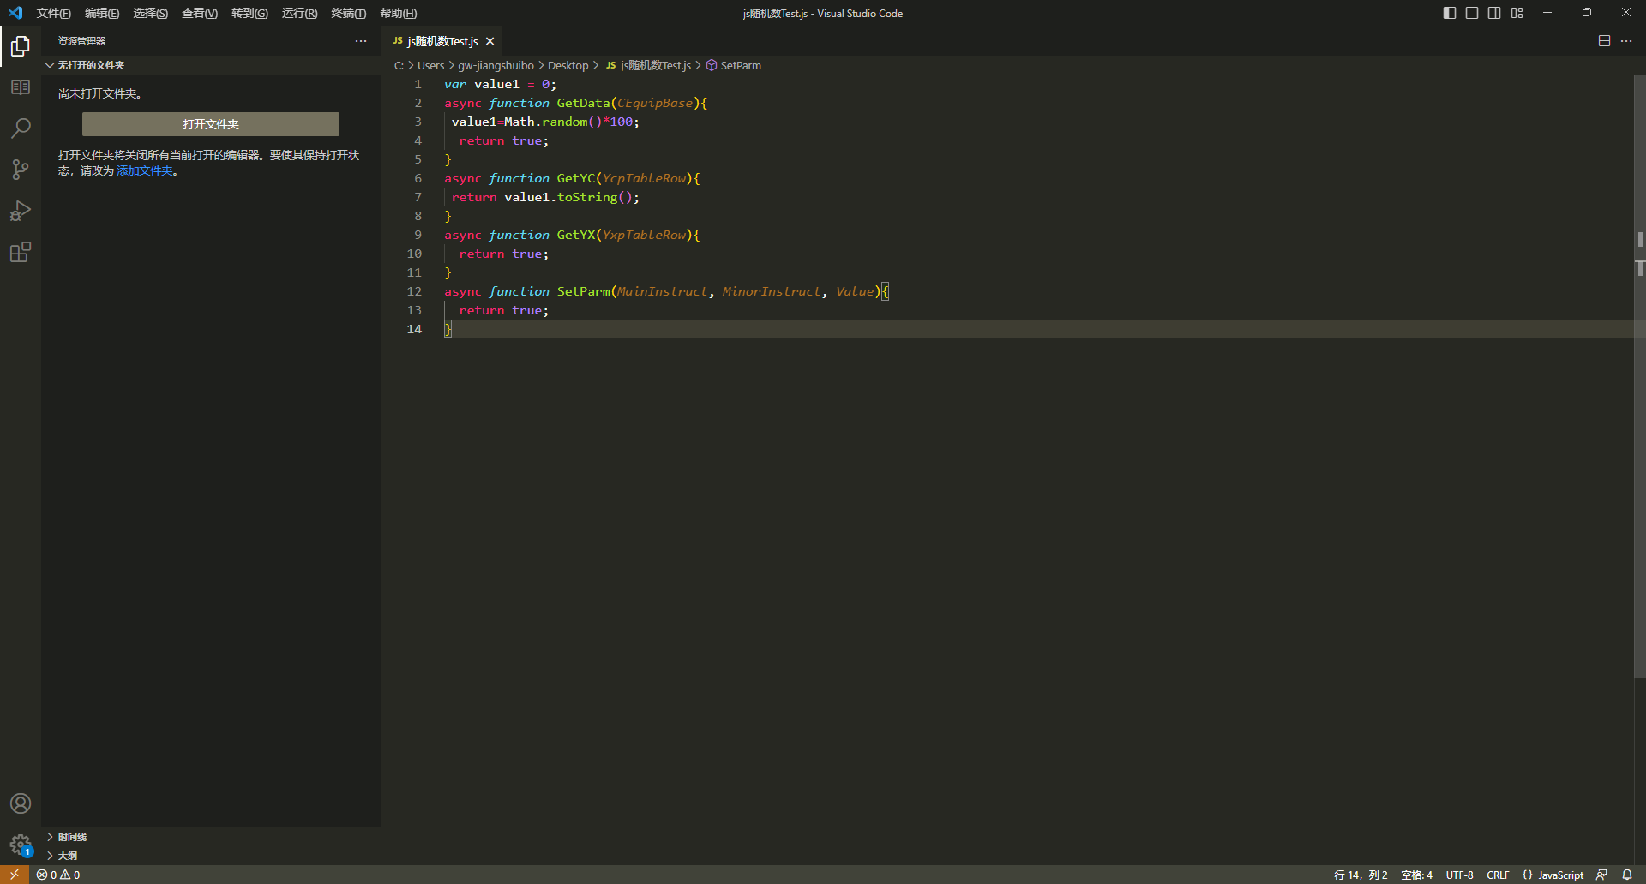Select the js随机数Test.js editor tab

[442, 41]
